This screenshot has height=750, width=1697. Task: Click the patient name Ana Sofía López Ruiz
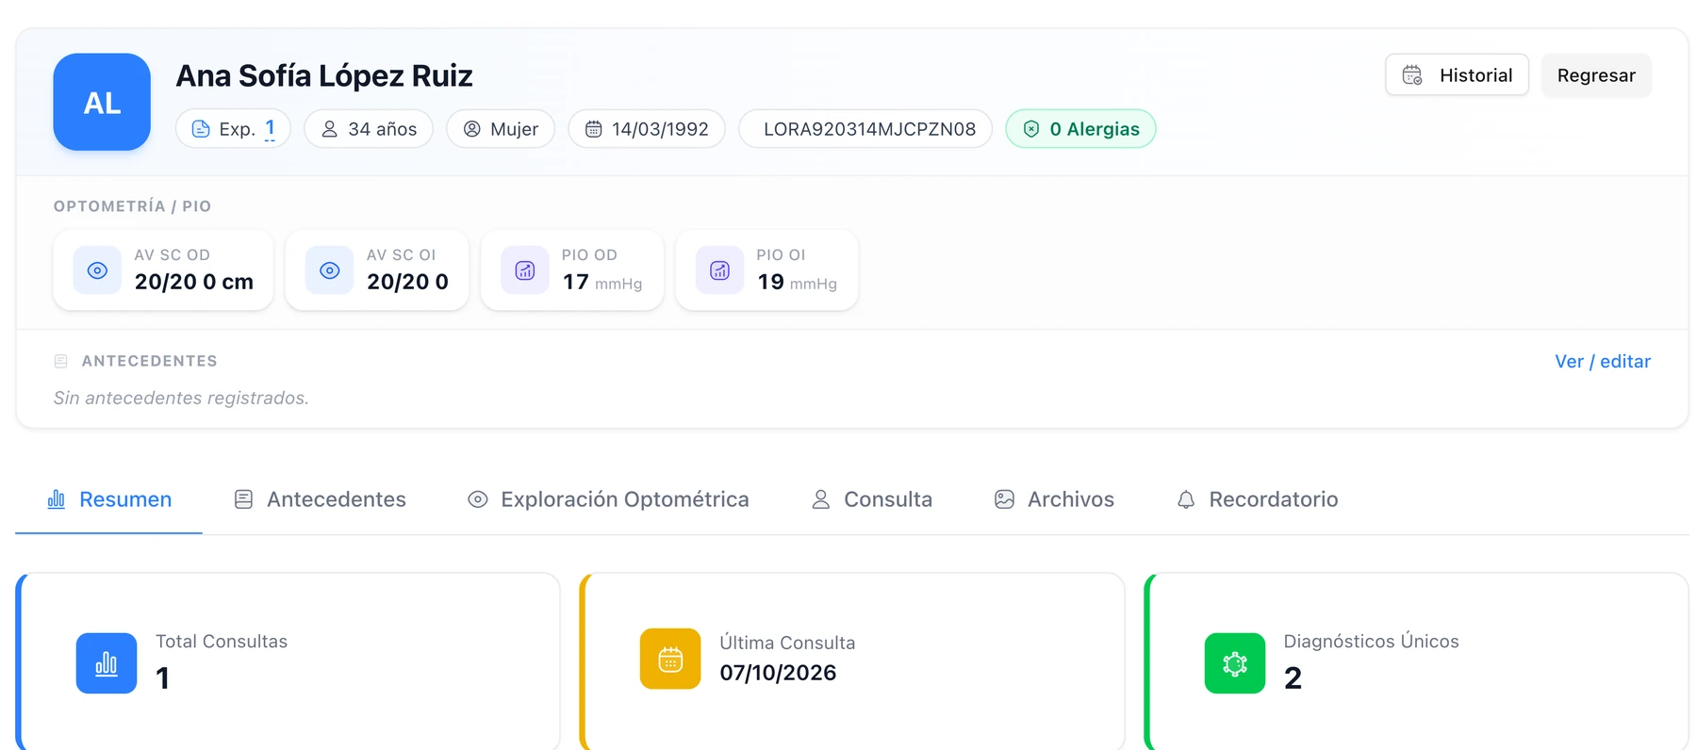[x=324, y=75]
